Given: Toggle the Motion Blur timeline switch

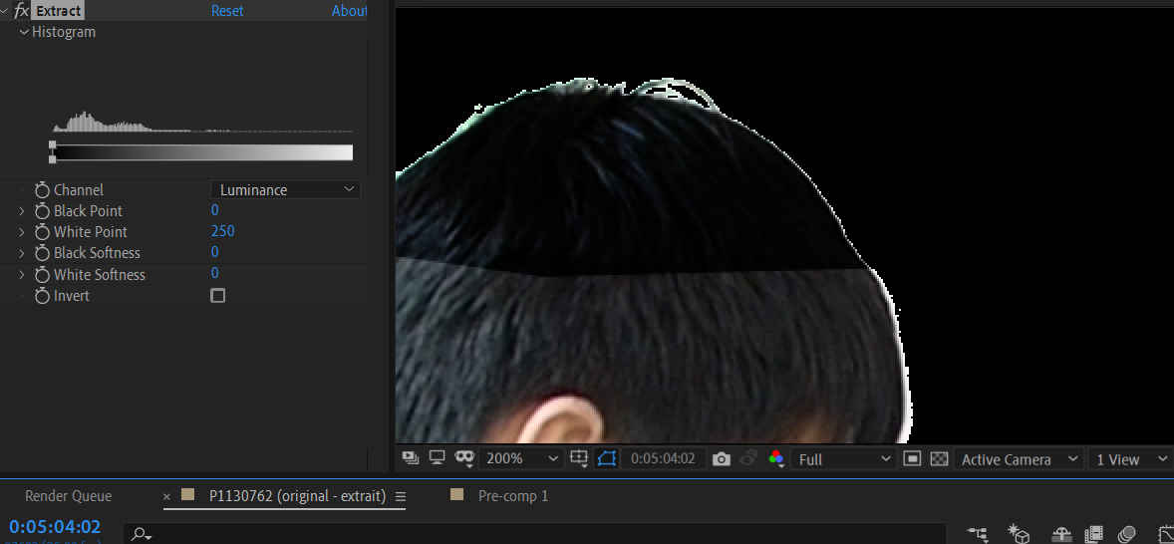Looking at the screenshot, I should 1127,535.
